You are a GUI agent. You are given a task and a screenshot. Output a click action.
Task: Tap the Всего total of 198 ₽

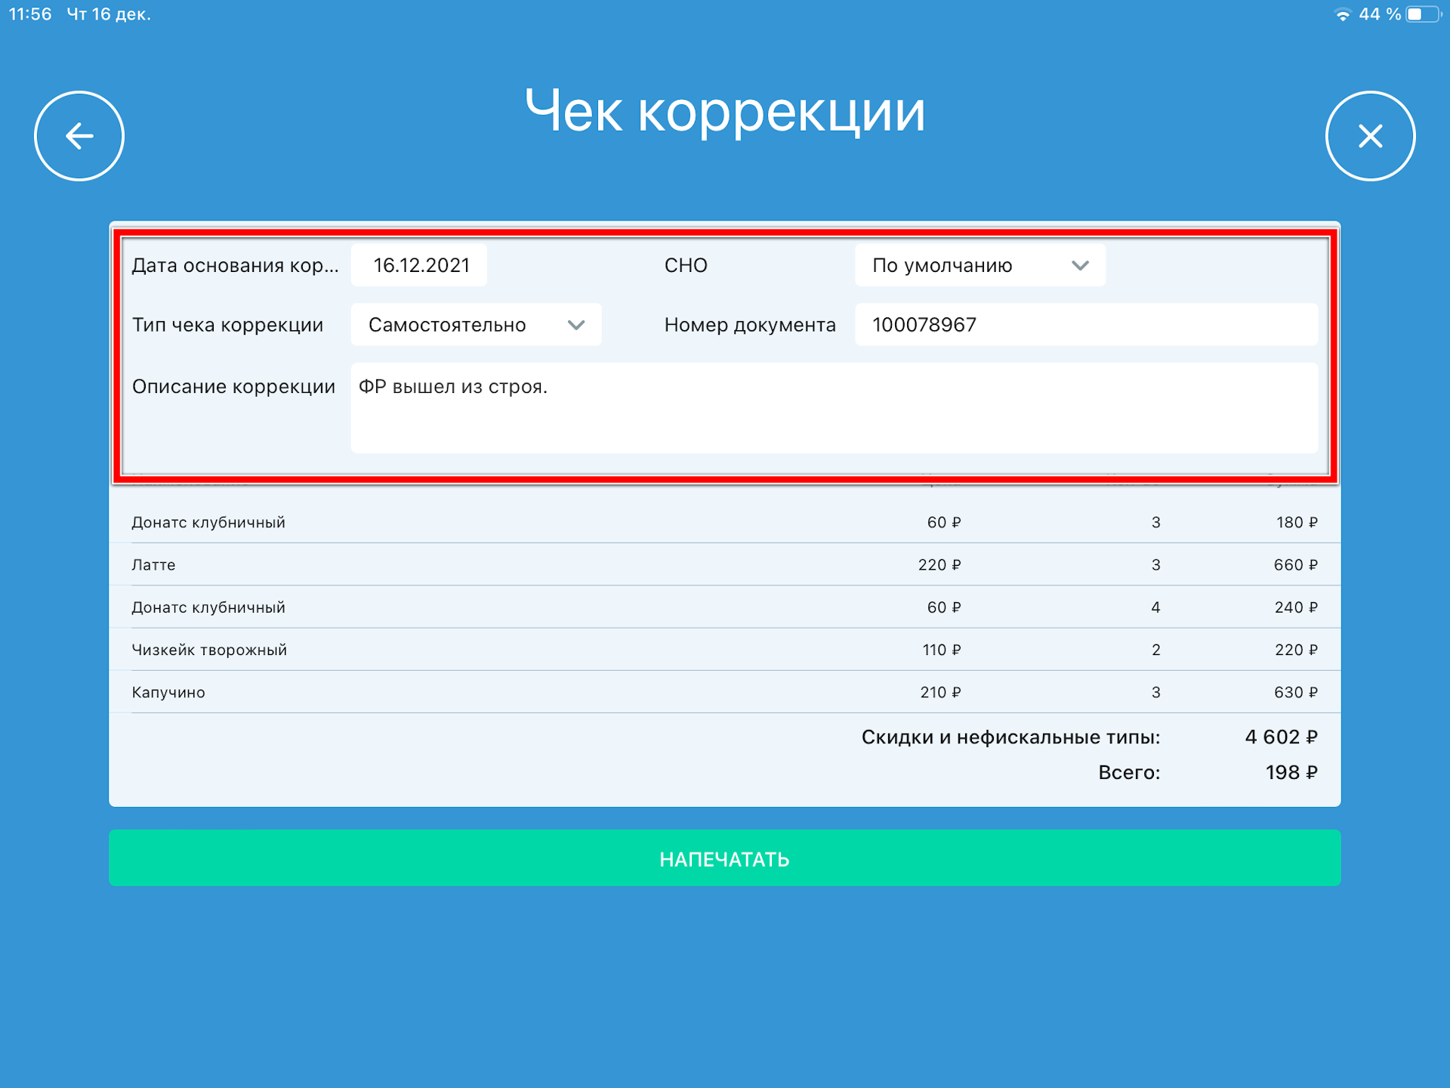(x=1291, y=772)
